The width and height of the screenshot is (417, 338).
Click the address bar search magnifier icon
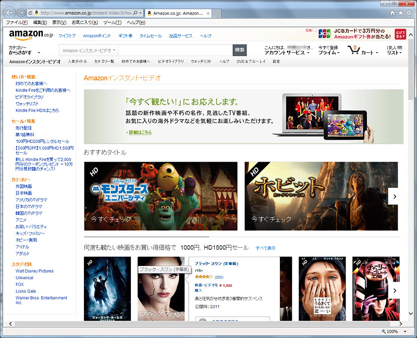(136, 13)
